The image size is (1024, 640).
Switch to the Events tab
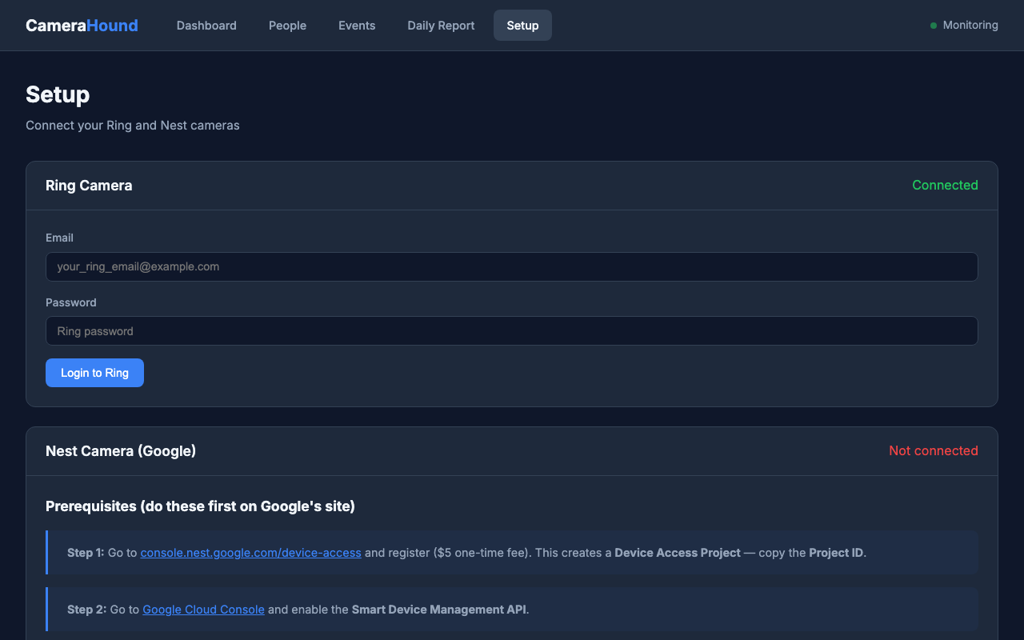point(357,25)
